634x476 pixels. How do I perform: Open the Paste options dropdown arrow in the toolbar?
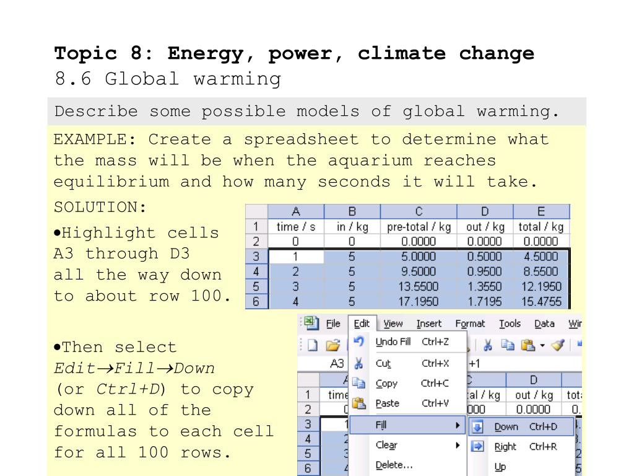pyautogui.click(x=542, y=346)
